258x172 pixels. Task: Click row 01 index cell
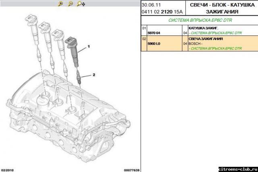(x=144, y=28)
